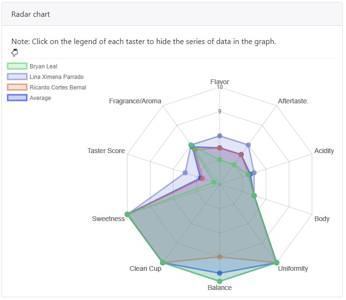Select Lina's purple data point on Flavor axis
The image size is (346, 300).
click(x=220, y=136)
